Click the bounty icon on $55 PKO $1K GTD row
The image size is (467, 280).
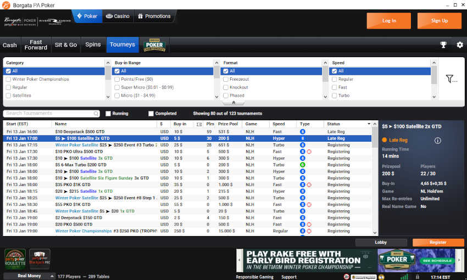[x=309, y=204]
